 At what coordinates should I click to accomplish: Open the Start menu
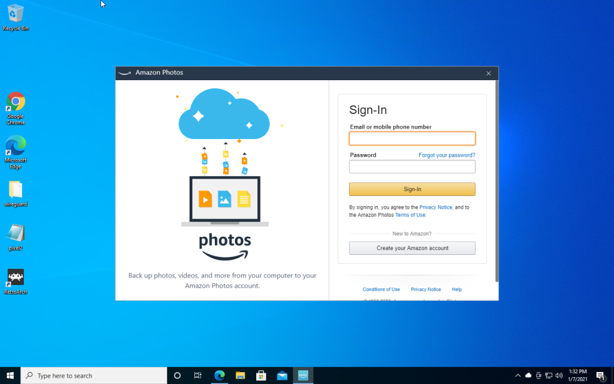[10, 375]
